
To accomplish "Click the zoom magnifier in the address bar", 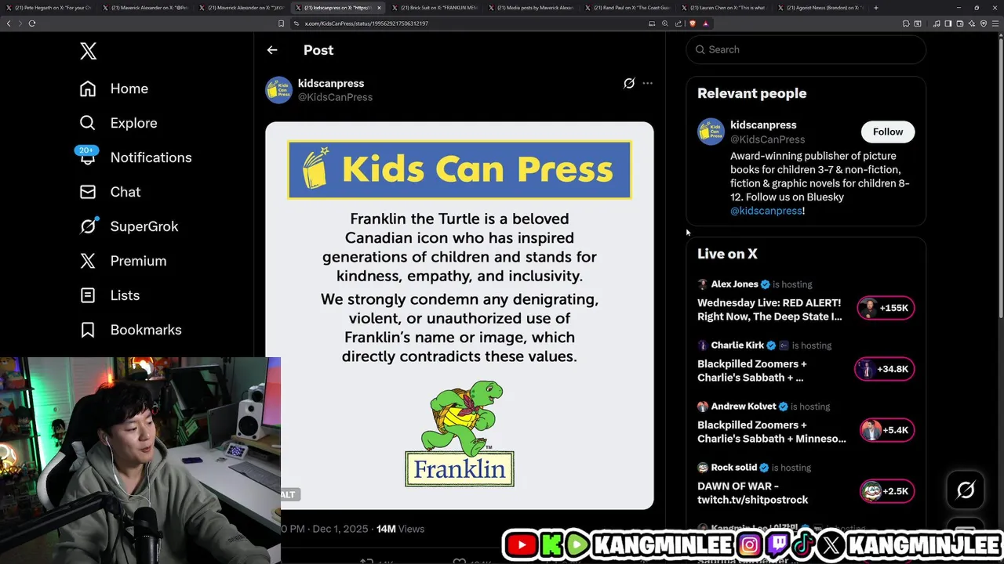I will pyautogui.click(x=665, y=23).
